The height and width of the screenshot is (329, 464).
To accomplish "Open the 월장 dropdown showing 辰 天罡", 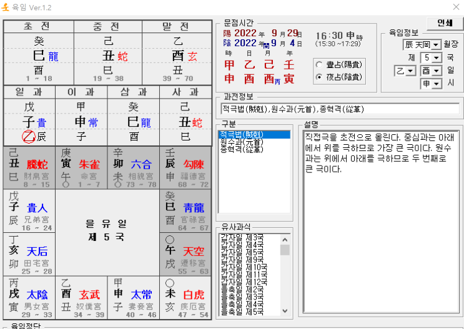I will 422,45.
